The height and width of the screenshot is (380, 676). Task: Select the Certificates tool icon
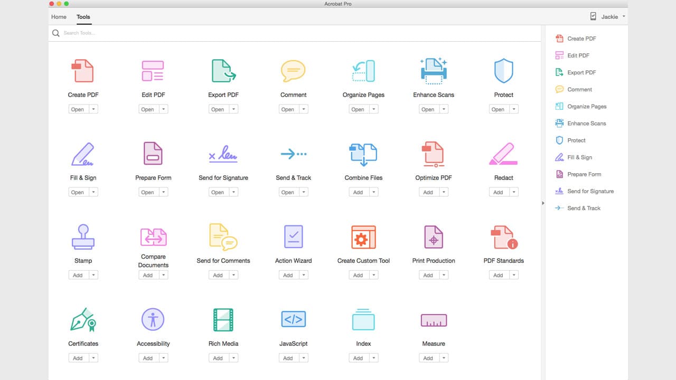point(83,319)
